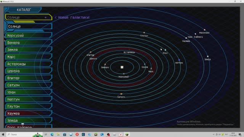
Task: Select the Меркурий planet marker on the map
Action: click(124, 74)
